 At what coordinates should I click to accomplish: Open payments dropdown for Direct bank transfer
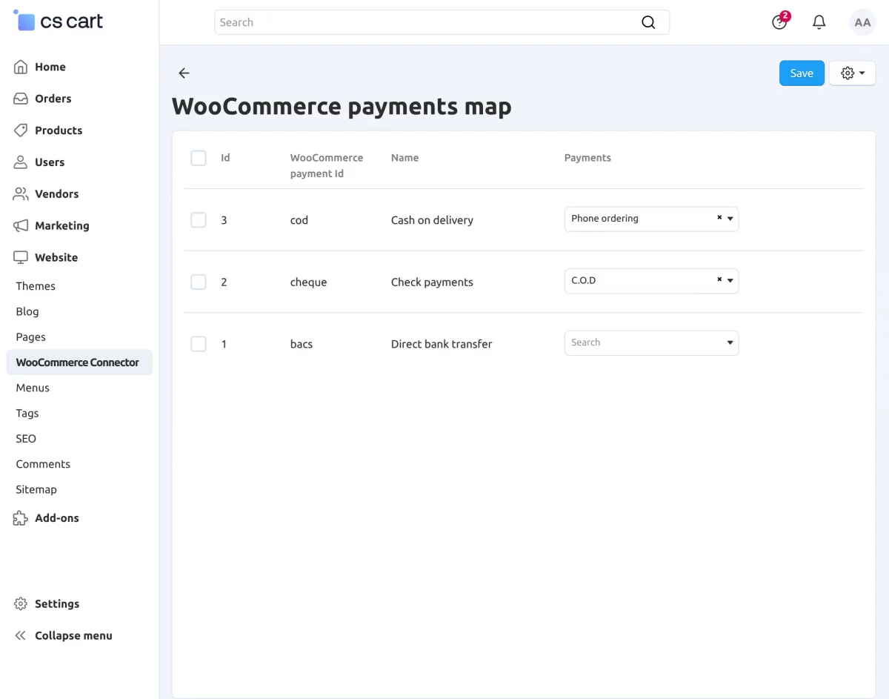651,342
